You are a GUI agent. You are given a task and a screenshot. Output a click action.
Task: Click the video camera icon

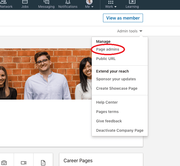(x=24, y=163)
